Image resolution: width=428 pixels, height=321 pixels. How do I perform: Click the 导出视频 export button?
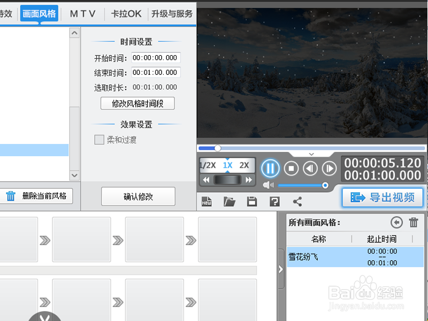click(383, 197)
